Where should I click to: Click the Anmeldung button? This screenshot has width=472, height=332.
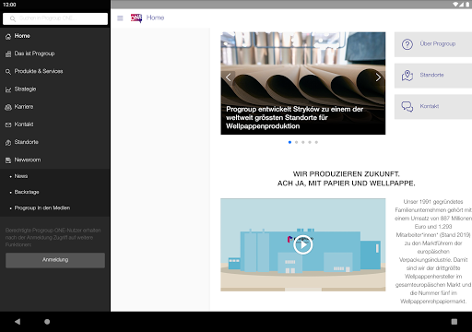pos(55,260)
